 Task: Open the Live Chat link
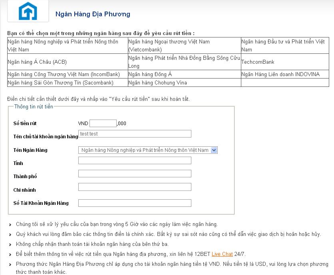tap(222, 254)
